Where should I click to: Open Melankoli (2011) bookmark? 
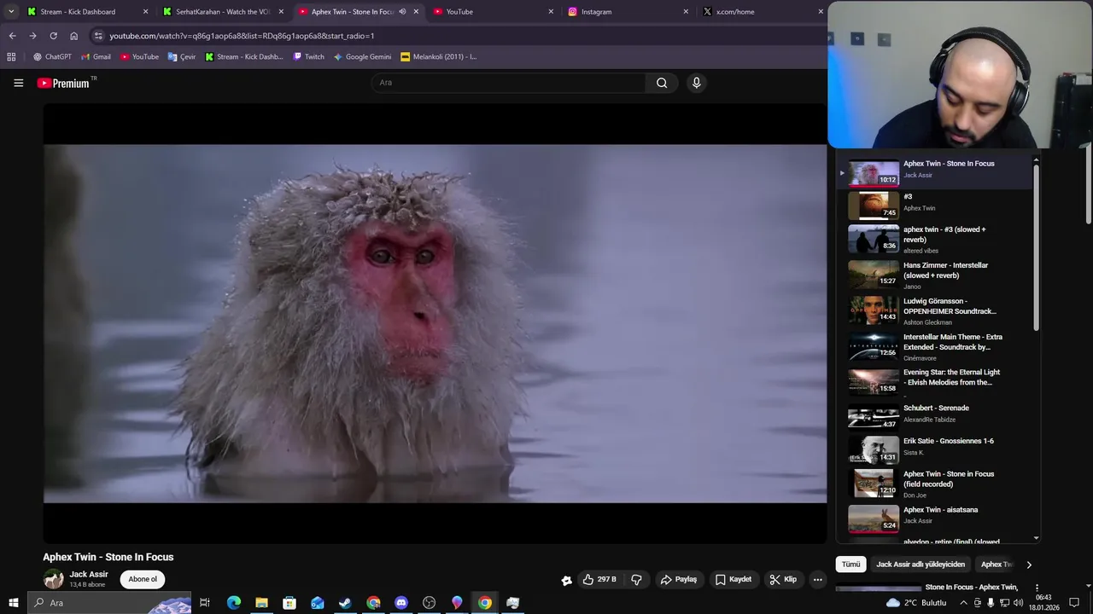coord(438,57)
